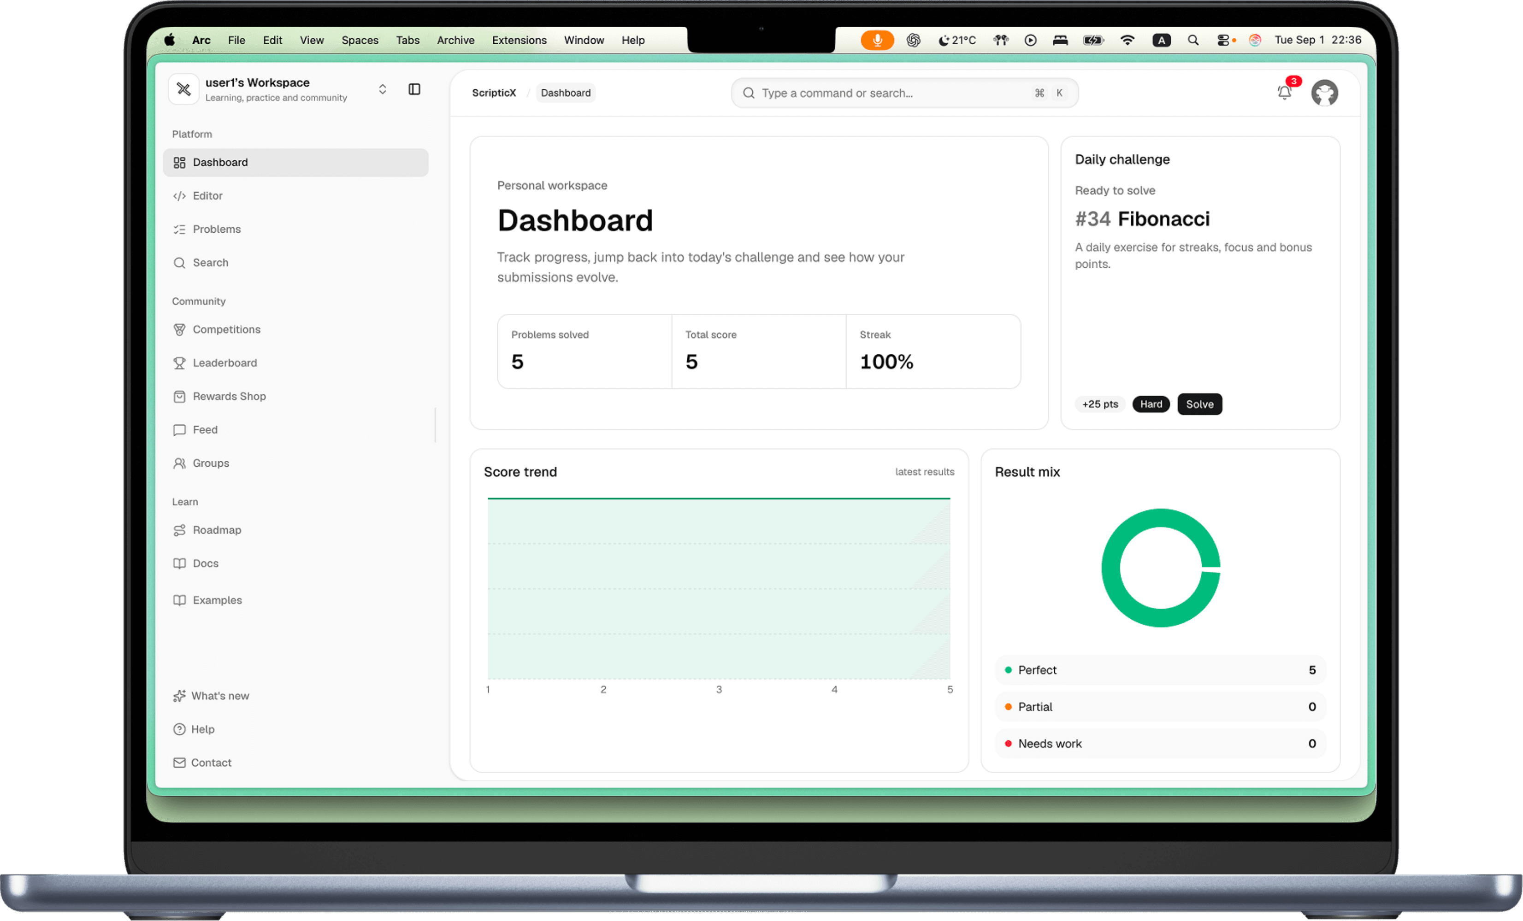Click the date and time in menu bar
This screenshot has height=921, width=1523.
[x=1318, y=40]
